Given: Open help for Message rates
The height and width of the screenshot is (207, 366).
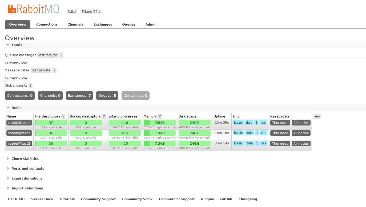Looking at the screenshot, I should 54,70.
